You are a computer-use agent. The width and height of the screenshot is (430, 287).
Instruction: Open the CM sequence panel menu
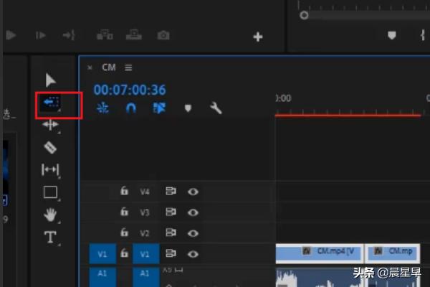[x=129, y=67]
